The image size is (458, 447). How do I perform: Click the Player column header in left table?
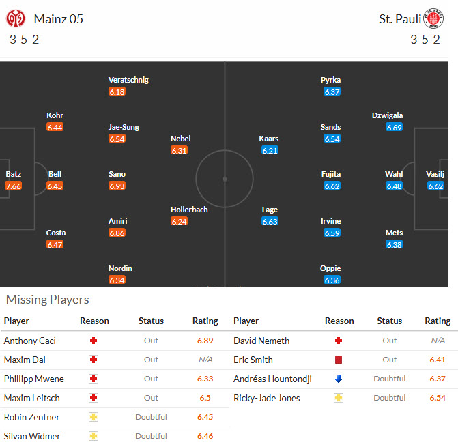pyautogui.click(x=16, y=321)
